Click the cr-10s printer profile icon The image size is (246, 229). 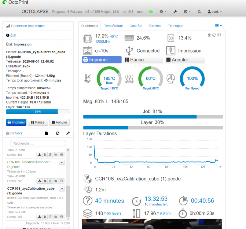point(87,51)
